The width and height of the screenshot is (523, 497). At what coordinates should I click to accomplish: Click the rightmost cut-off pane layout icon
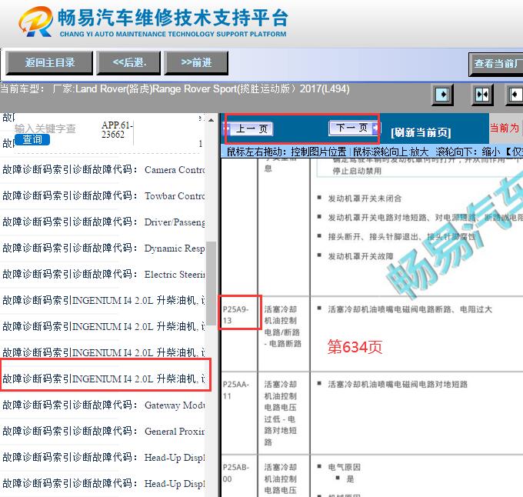pos(515,95)
